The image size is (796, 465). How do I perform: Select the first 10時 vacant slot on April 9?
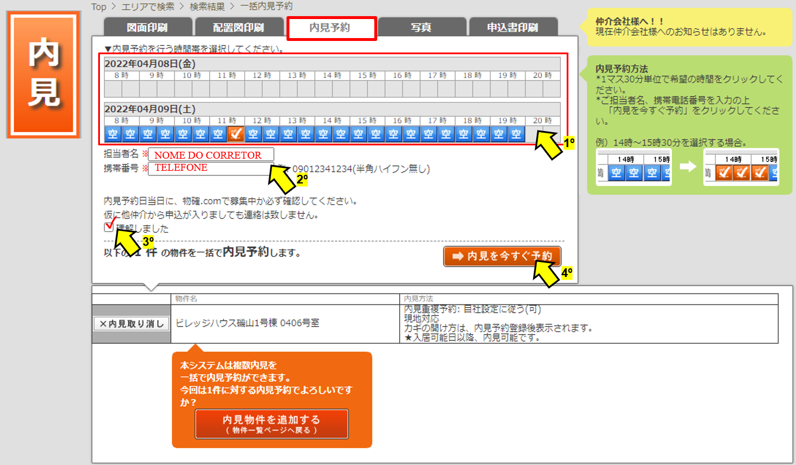(183, 134)
